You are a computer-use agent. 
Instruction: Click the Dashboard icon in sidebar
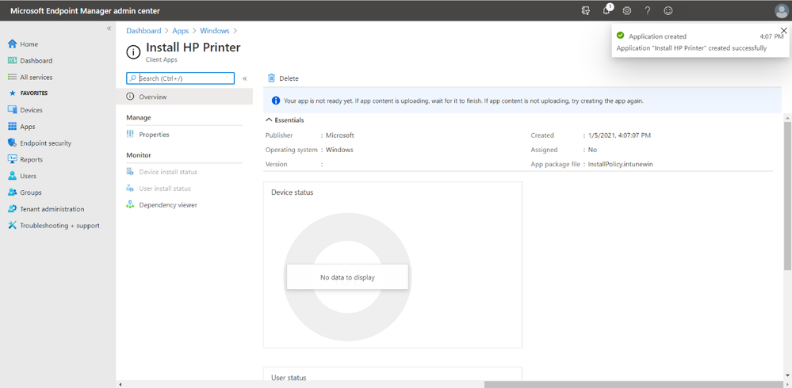pos(13,60)
